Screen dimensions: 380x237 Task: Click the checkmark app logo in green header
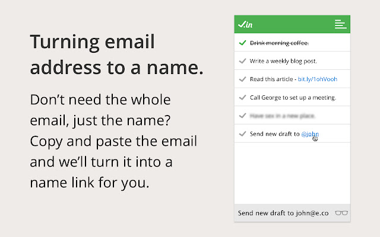(x=245, y=24)
